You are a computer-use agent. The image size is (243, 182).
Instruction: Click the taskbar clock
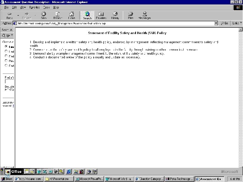tap(235, 179)
